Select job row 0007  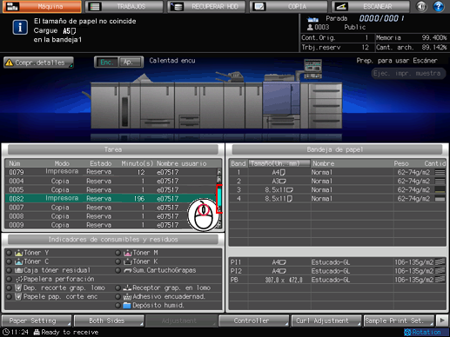111,208
